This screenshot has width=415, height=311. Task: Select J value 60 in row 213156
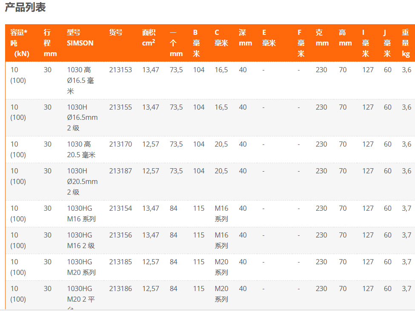(x=388, y=235)
